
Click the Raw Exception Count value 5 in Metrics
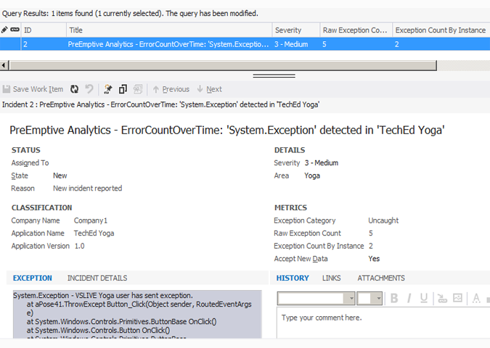(371, 233)
